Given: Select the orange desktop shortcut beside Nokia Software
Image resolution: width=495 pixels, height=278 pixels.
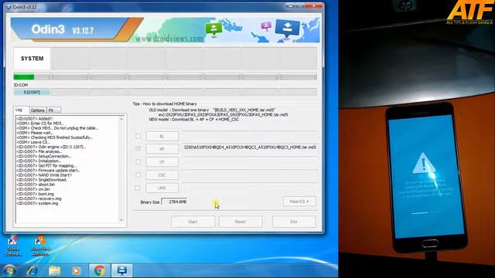Looking at the screenshot, I should pyautogui.click(x=40, y=246).
